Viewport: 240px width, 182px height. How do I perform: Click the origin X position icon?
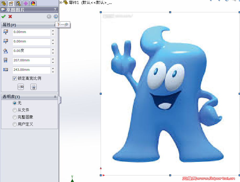[6, 32]
